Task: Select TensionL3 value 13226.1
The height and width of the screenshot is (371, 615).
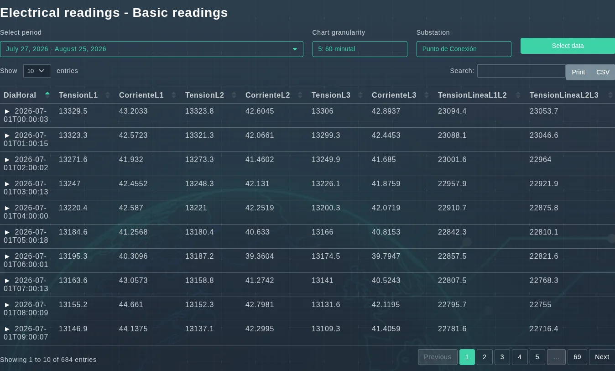Action: tap(326, 184)
